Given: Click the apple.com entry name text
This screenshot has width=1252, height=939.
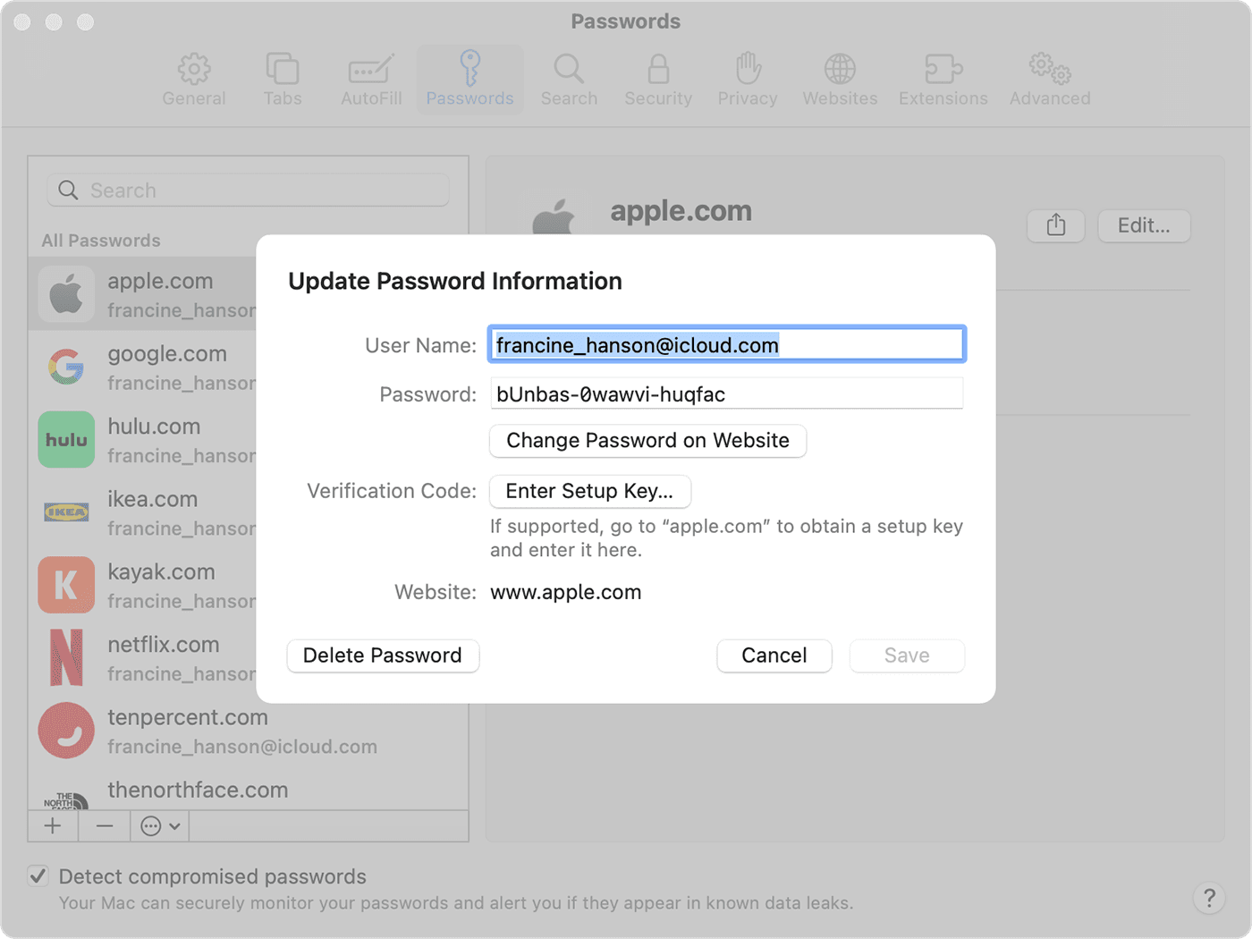Looking at the screenshot, I should pos(160,281).
